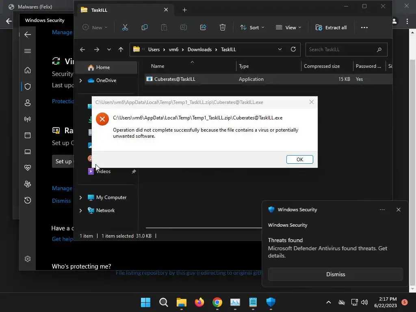Viewport: 416px width, 312px height.
Task: Close the virus error dialog with X
Action: click(x=312, y=102)
